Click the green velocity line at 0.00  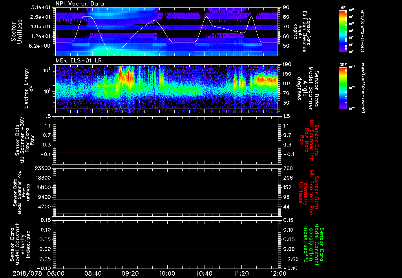tap(167, 249)
